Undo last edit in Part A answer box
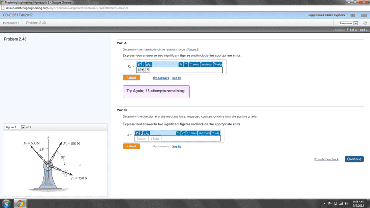This screenshot has height=208, width=370. click(180, 64)
